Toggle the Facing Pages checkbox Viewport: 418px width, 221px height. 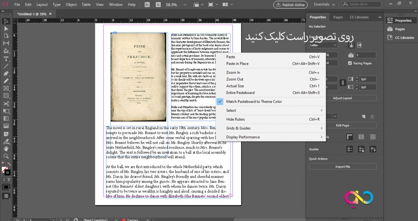(350, 63)
